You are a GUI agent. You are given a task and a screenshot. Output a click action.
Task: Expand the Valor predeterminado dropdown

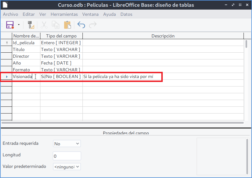click(x=67, y=167)
